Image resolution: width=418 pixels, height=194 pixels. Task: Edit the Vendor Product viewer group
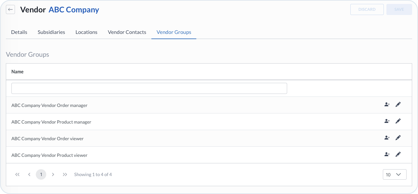tap(398, 155)
